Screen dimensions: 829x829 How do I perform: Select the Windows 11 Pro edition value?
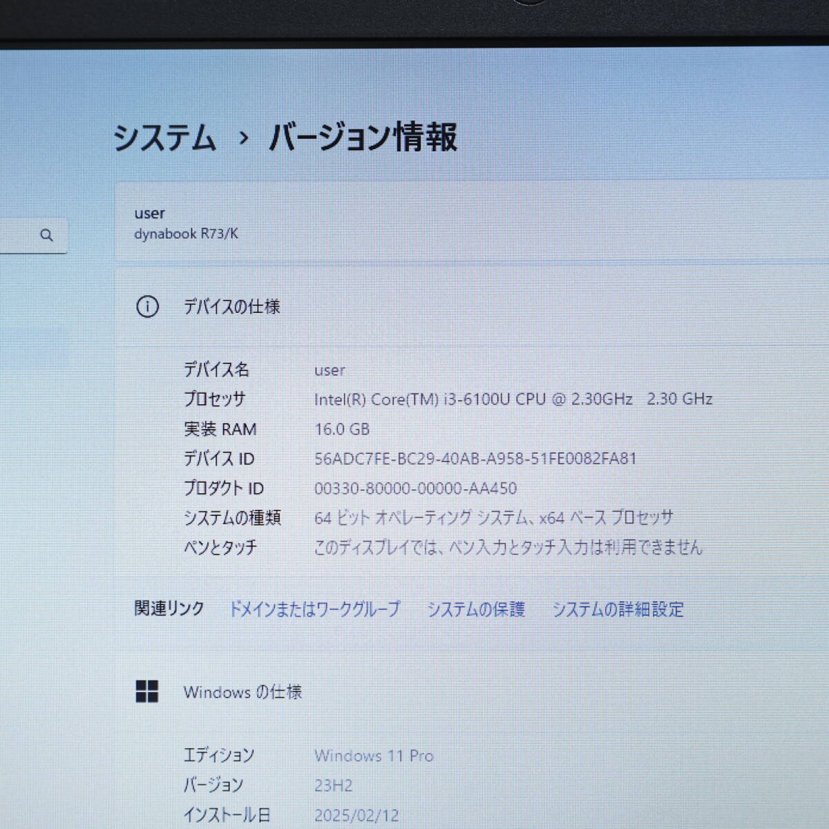pyautogui.click(x=374, y=756)
